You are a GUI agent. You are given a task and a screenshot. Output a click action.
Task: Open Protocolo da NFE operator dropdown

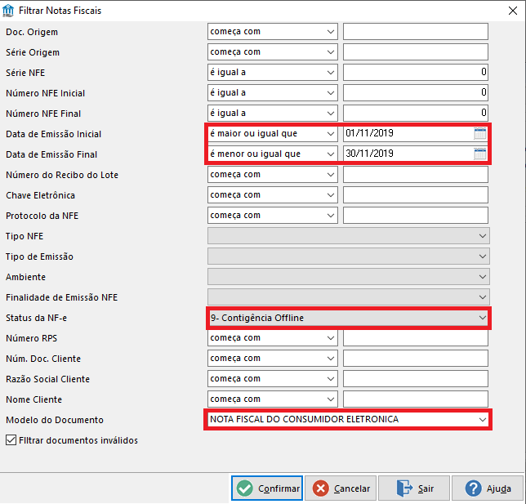click(273, 216)
